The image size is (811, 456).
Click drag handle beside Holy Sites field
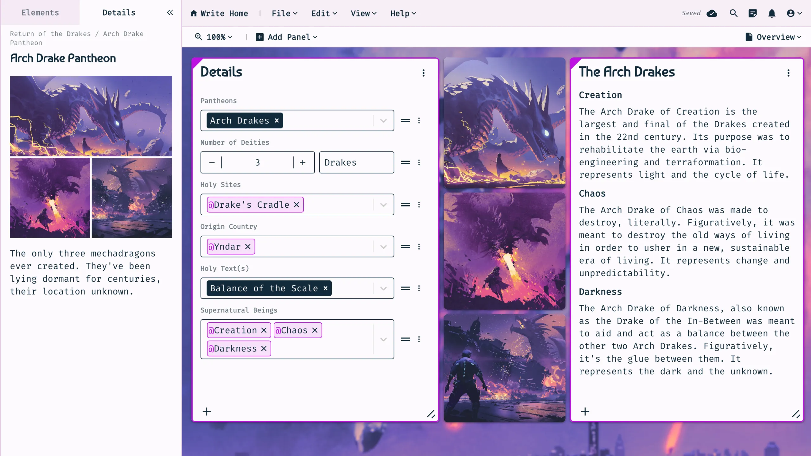(x=405, y=205)
